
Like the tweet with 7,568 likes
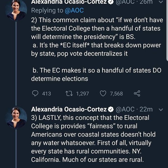(103, 94)
